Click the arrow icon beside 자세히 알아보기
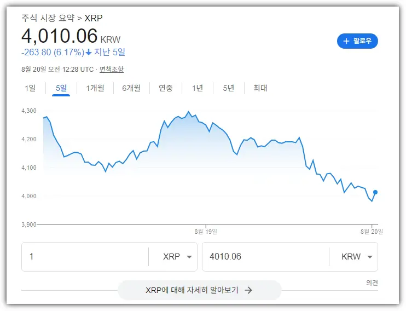 pyautogui.click(x=248, y=290)
